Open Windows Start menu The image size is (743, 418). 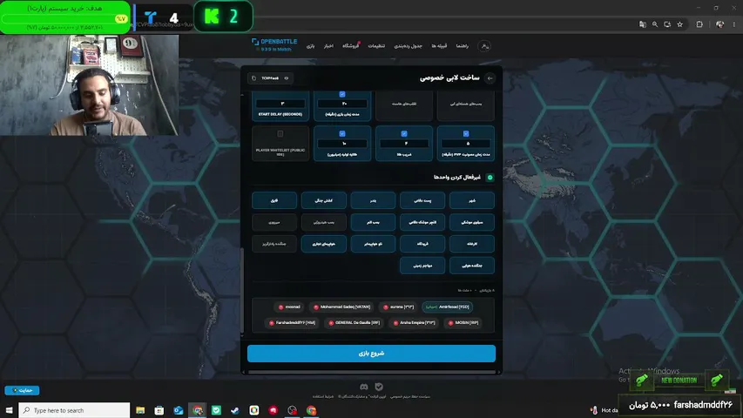(9, 410)
